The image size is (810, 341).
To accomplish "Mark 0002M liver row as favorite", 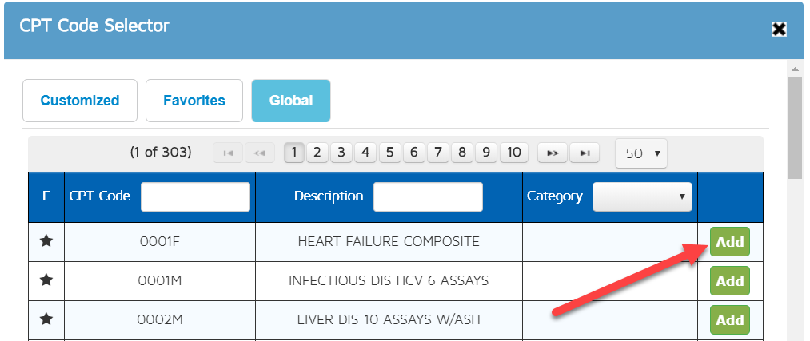I will click(46, 319).
